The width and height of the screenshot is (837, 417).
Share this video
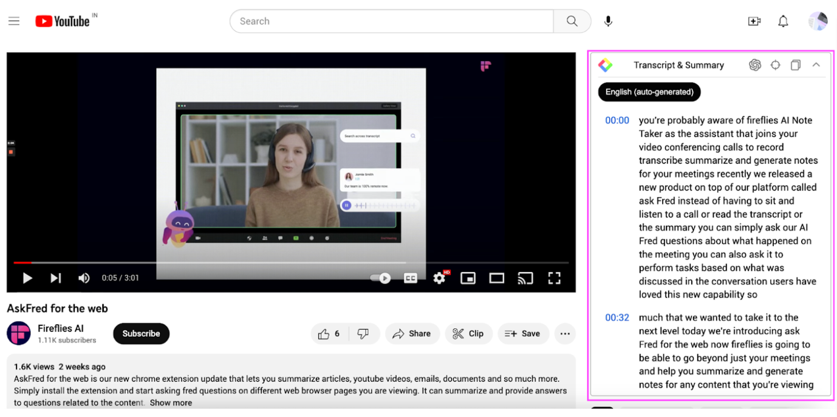click(412, 334)
